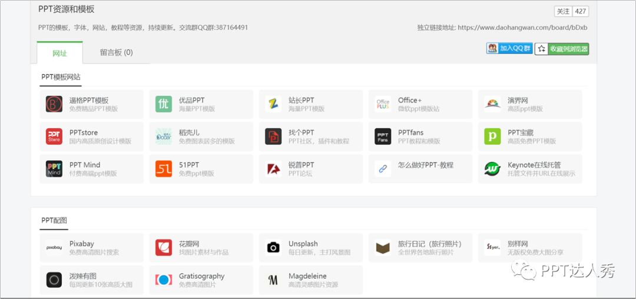The width and height of the screenshot is (636, 299).
Task: Select the 网址 tab
Action: tap(59, 52)
